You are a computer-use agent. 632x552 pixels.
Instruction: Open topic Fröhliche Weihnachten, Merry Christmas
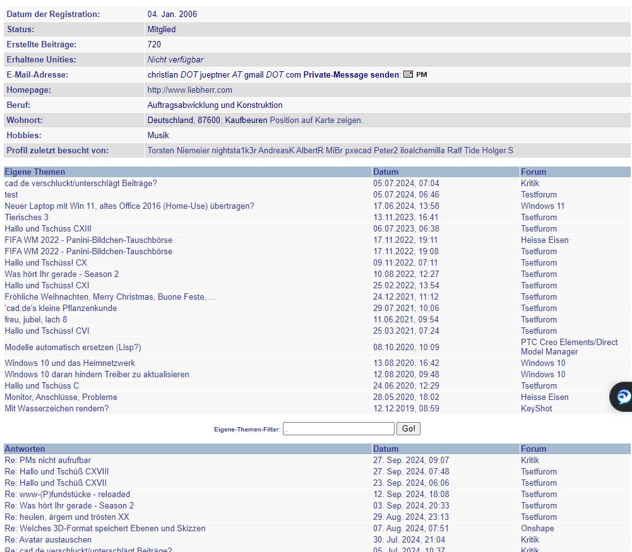point(110,297)
